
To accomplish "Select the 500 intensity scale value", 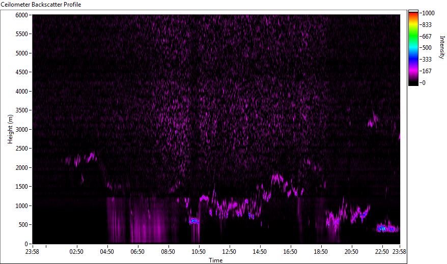I will coord(427,48).
